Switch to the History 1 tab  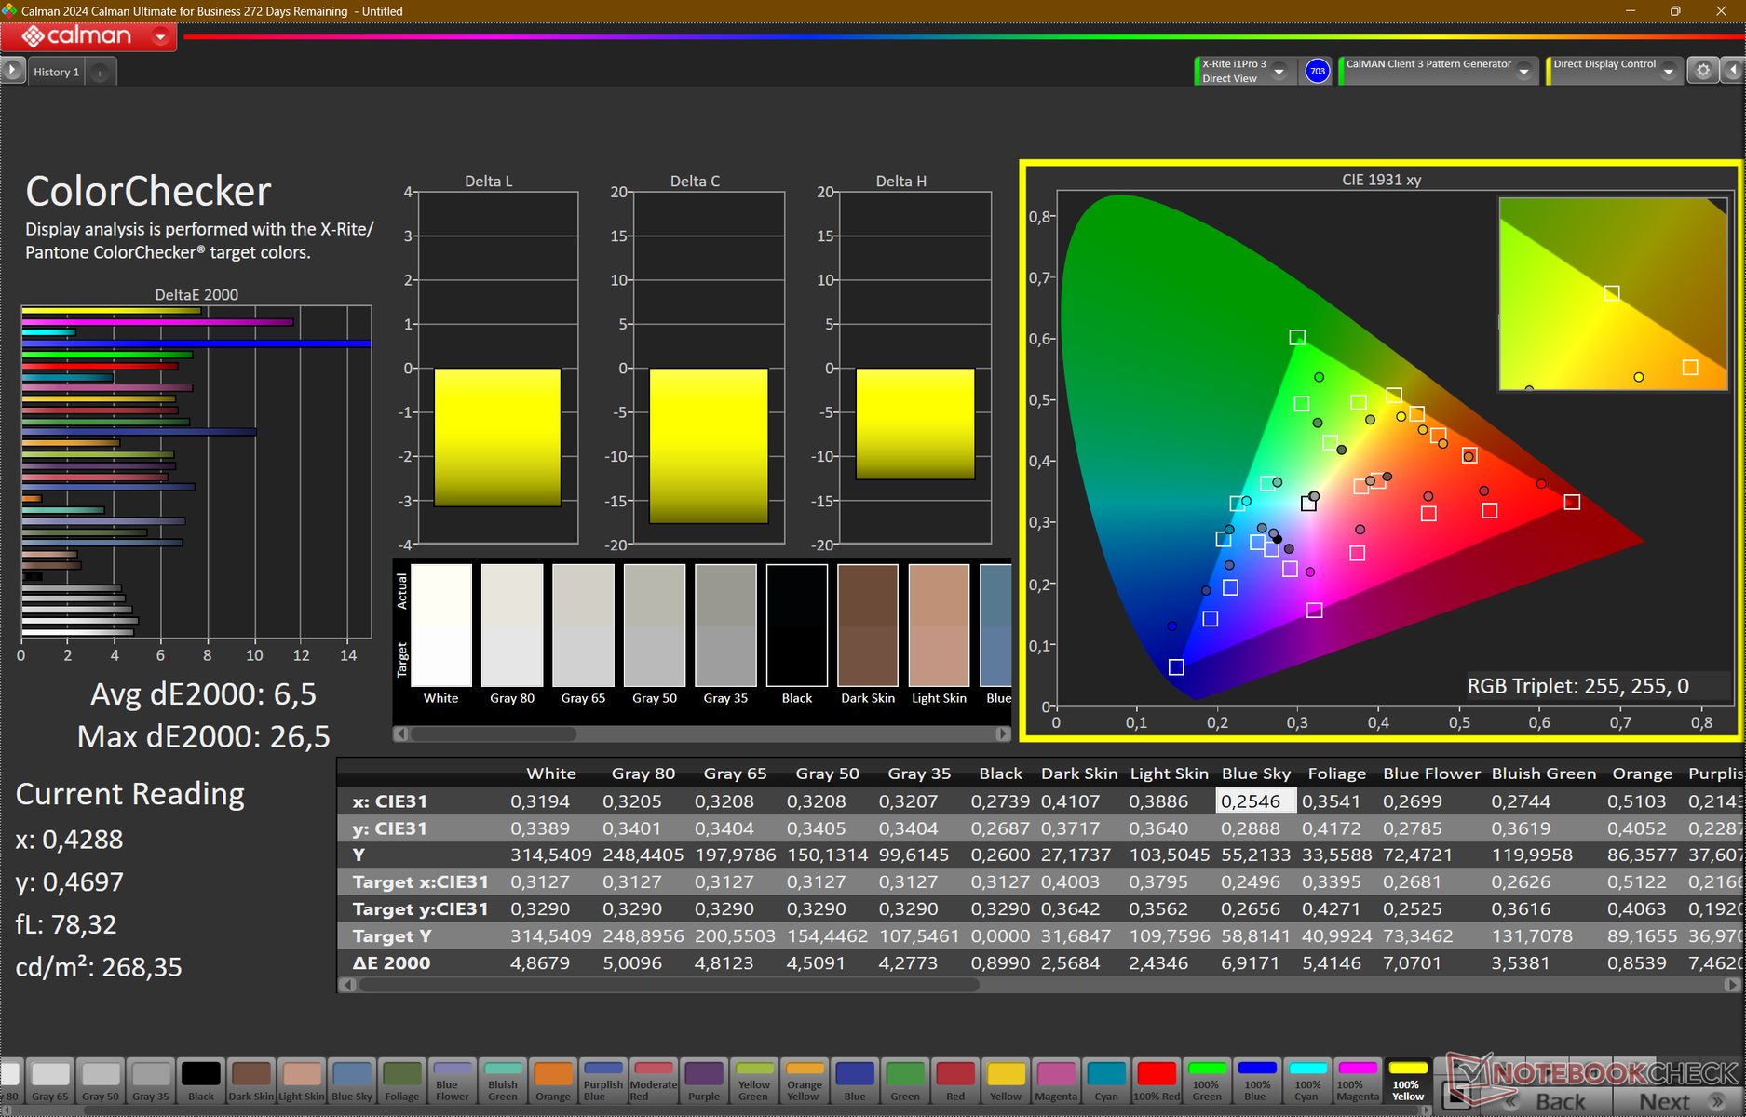click(x=56, y=72)
